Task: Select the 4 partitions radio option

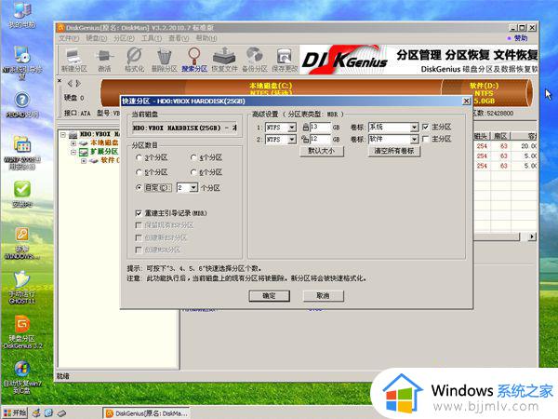Action: tap(193, 157)
